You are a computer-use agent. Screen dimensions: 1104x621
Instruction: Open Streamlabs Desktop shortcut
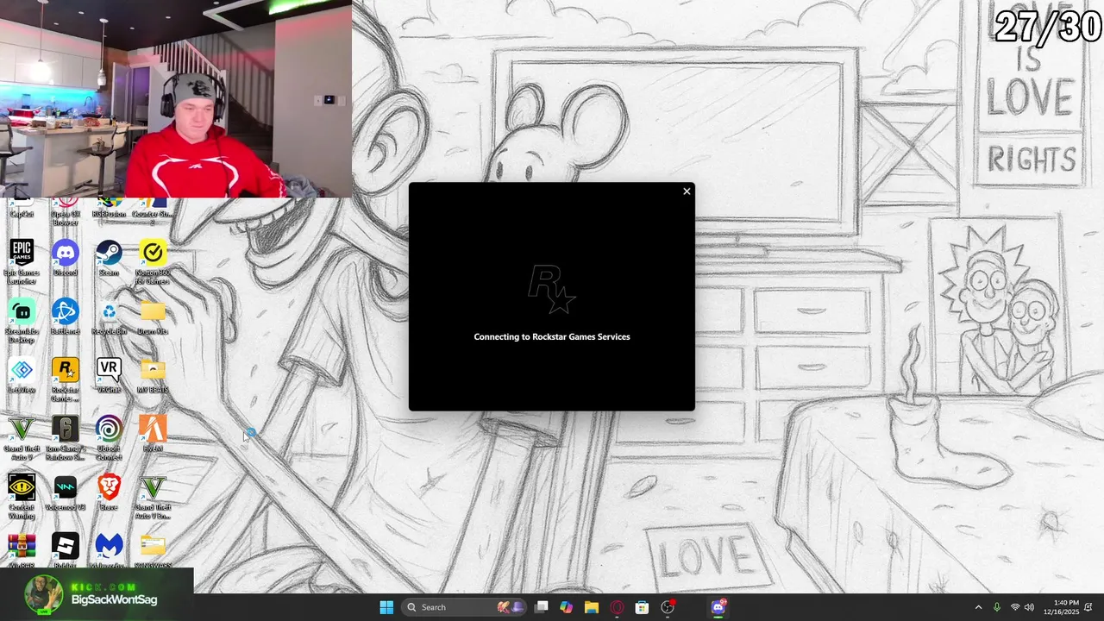22,320
